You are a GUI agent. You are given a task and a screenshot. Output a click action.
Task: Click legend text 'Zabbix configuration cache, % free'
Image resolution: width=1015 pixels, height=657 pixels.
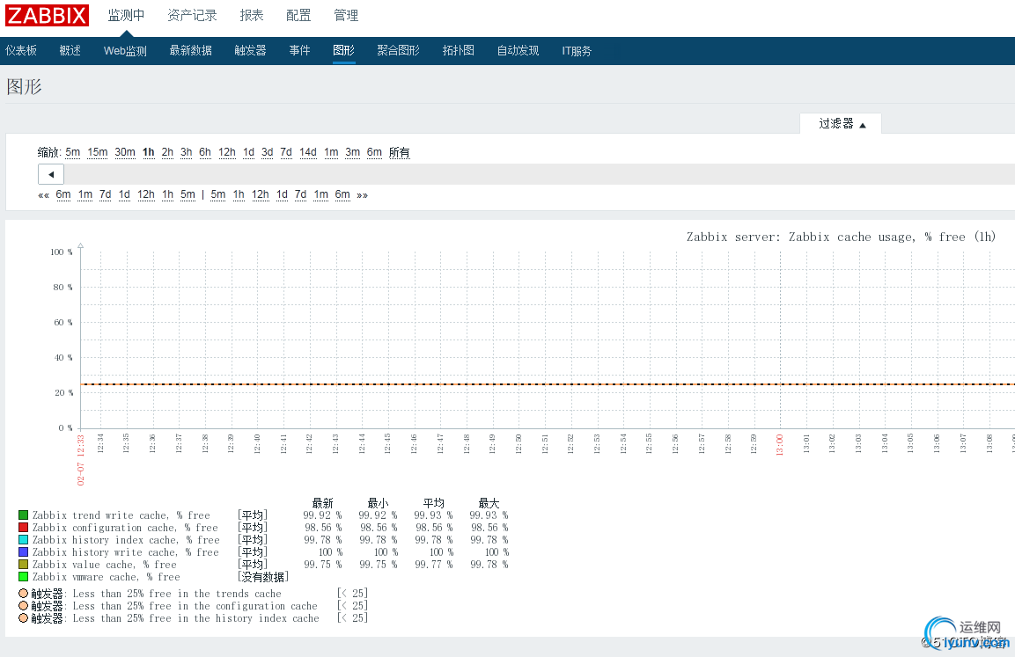coord(126,528)
